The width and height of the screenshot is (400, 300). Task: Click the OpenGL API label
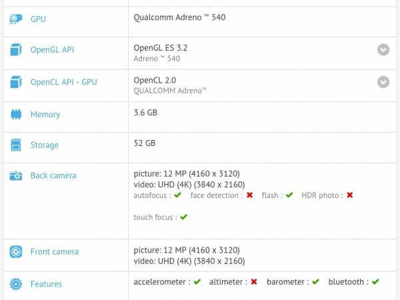pos(52,50)
